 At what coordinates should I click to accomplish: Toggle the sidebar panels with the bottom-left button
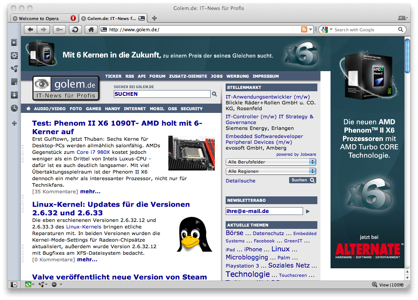tap(14, 285)
